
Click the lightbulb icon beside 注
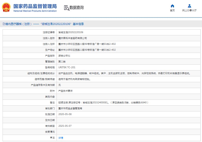51,138
